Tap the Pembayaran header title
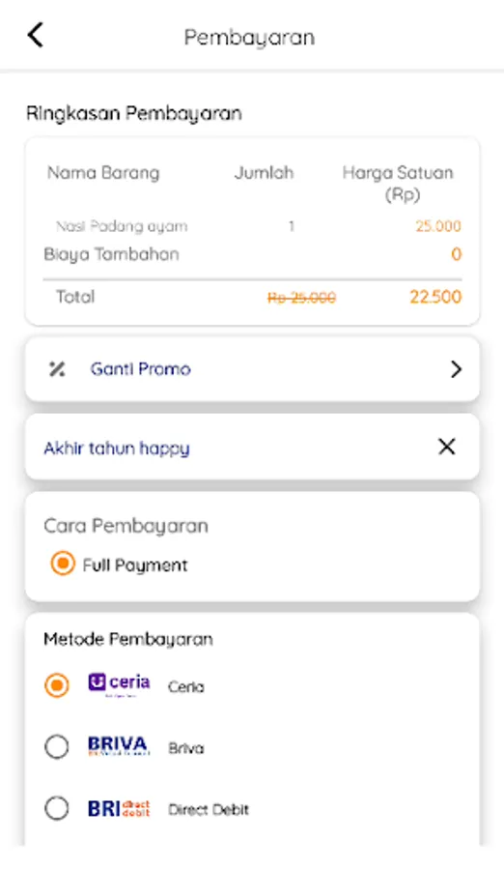The height and width of the screenshot is (870, 504). 249,38
